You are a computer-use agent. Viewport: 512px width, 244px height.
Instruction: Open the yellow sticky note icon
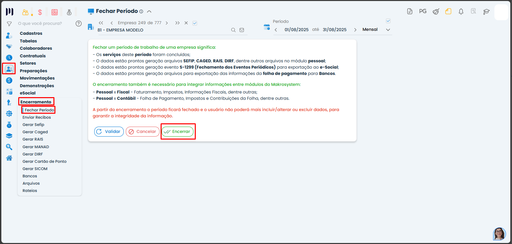pyautogui.click(x=448, y=11)
